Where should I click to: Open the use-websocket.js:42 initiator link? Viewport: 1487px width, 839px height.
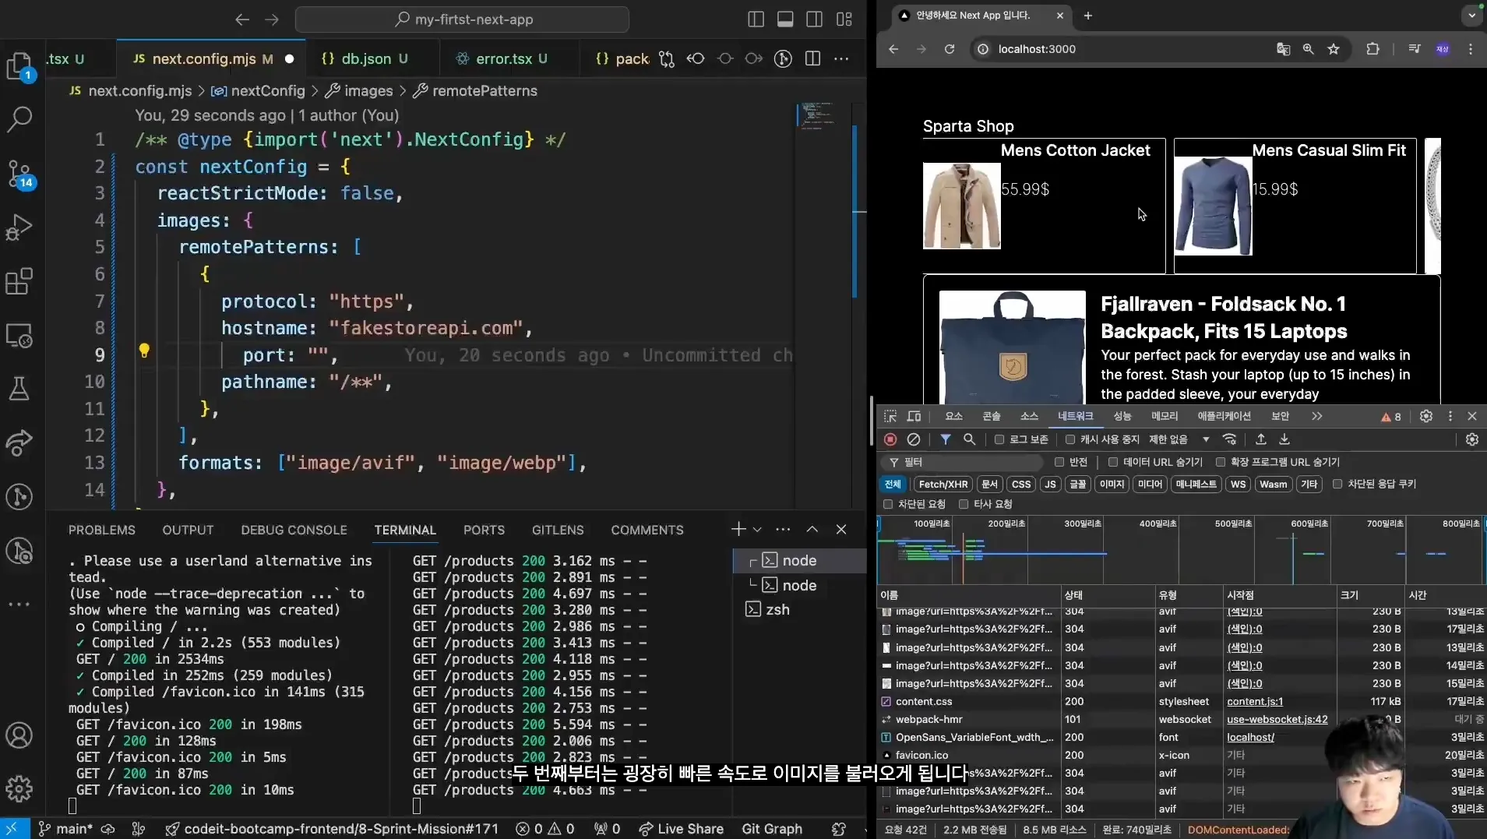point(1277,719)
